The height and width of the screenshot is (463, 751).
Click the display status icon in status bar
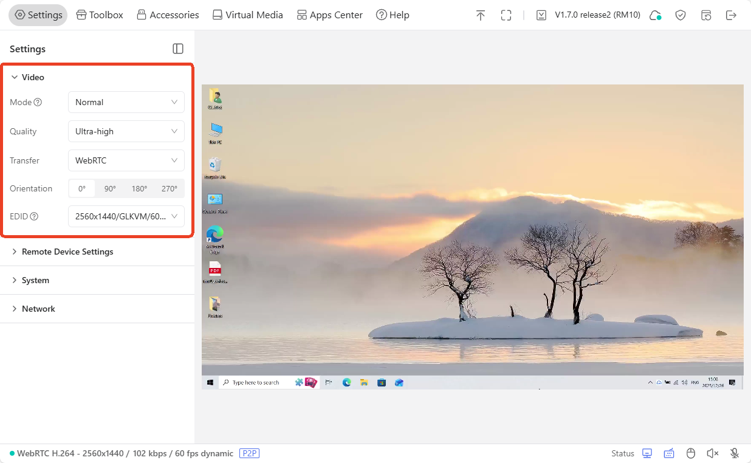[x=647, y=453]
